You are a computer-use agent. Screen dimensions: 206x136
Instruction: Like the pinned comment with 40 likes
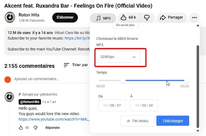coord(21,127)
